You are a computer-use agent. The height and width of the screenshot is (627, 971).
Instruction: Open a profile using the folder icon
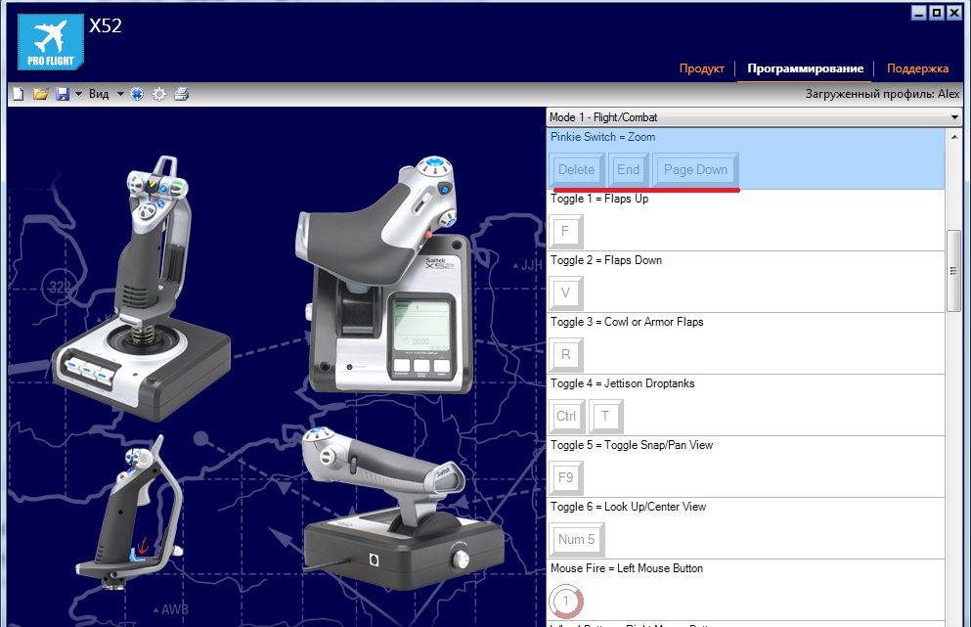tap(41, 94)
